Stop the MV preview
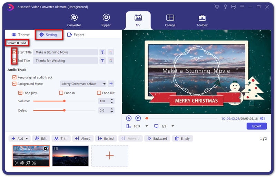 click(x=138, y=118)
